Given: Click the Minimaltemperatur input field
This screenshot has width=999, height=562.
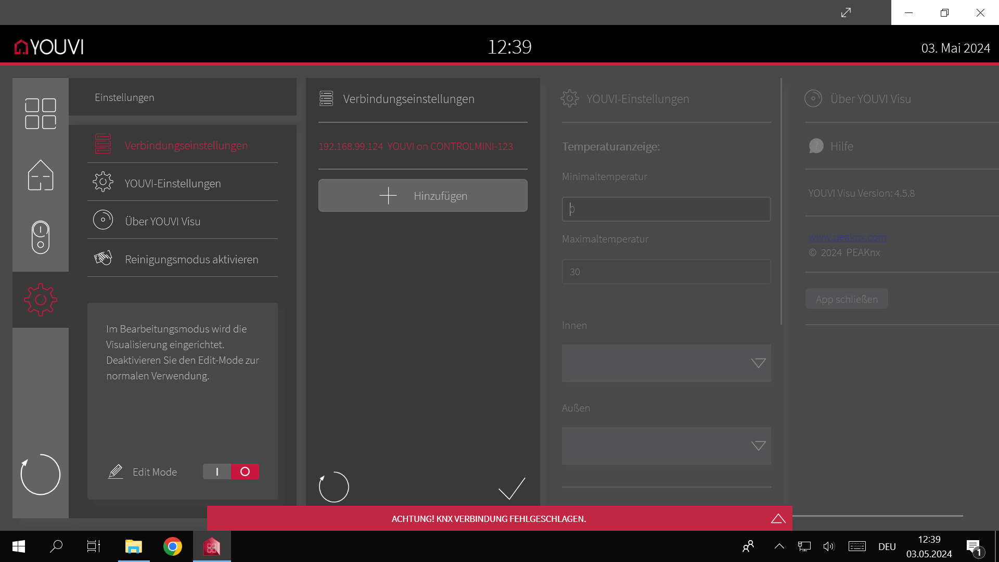Looking at the screenshot, I should (x=667, y=209).
